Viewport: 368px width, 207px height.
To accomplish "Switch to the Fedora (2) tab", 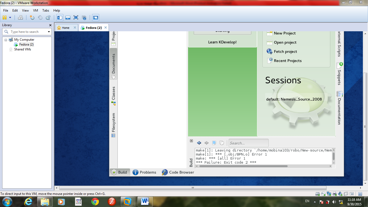I will tap(94, 28).
